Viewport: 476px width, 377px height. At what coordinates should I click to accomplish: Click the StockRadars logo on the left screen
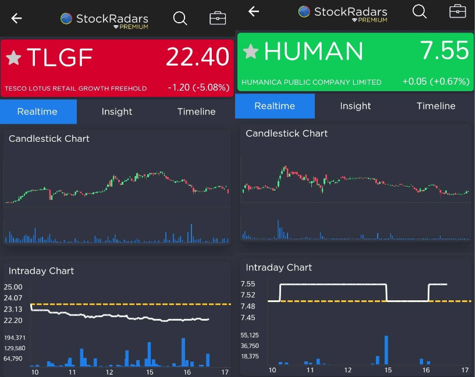pyautogui.click(x=105, y=19)
